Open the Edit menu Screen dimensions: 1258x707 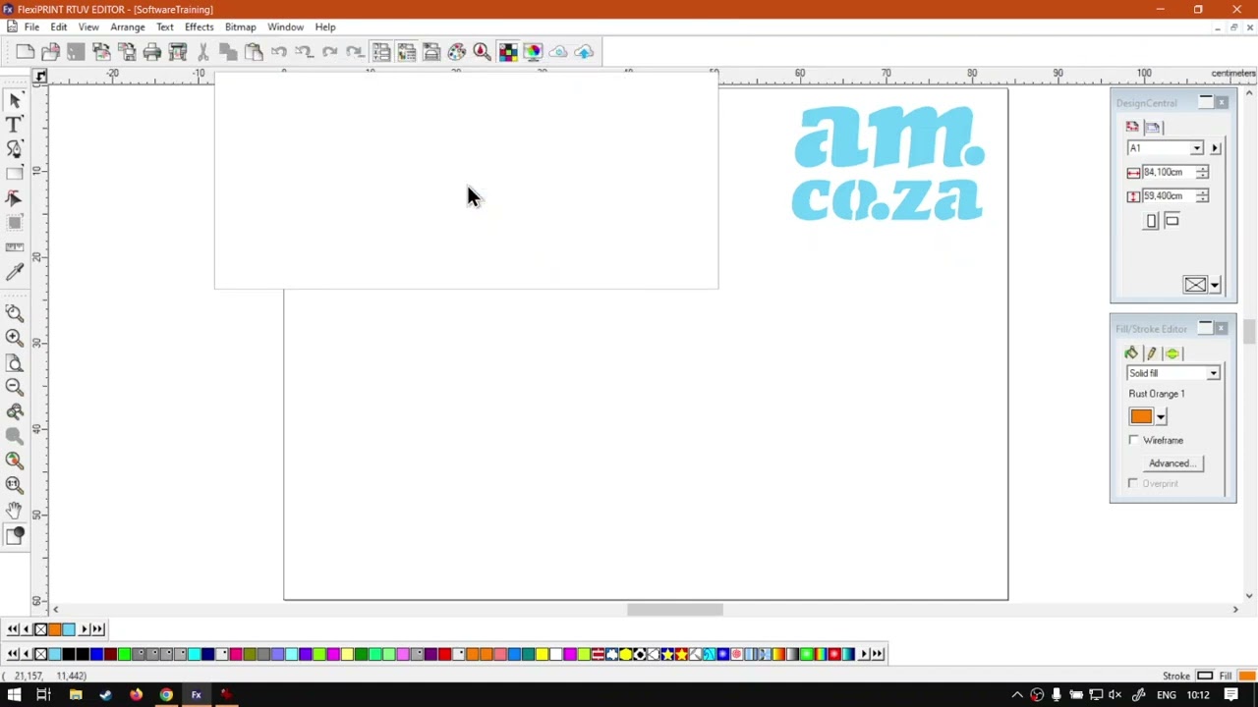pos(59,27)
